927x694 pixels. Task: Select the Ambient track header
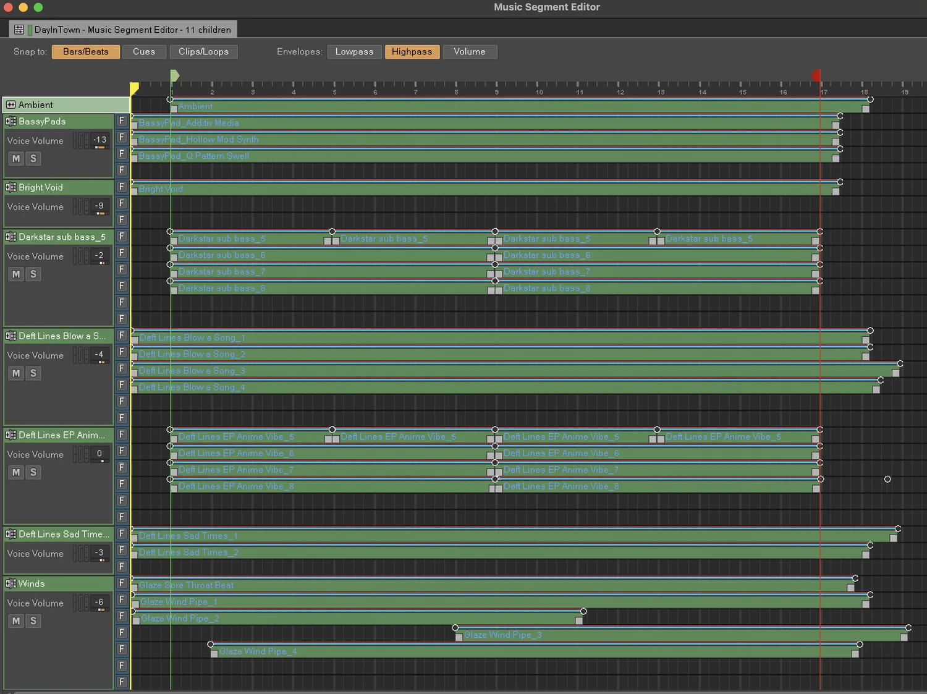tap(66, 105)
